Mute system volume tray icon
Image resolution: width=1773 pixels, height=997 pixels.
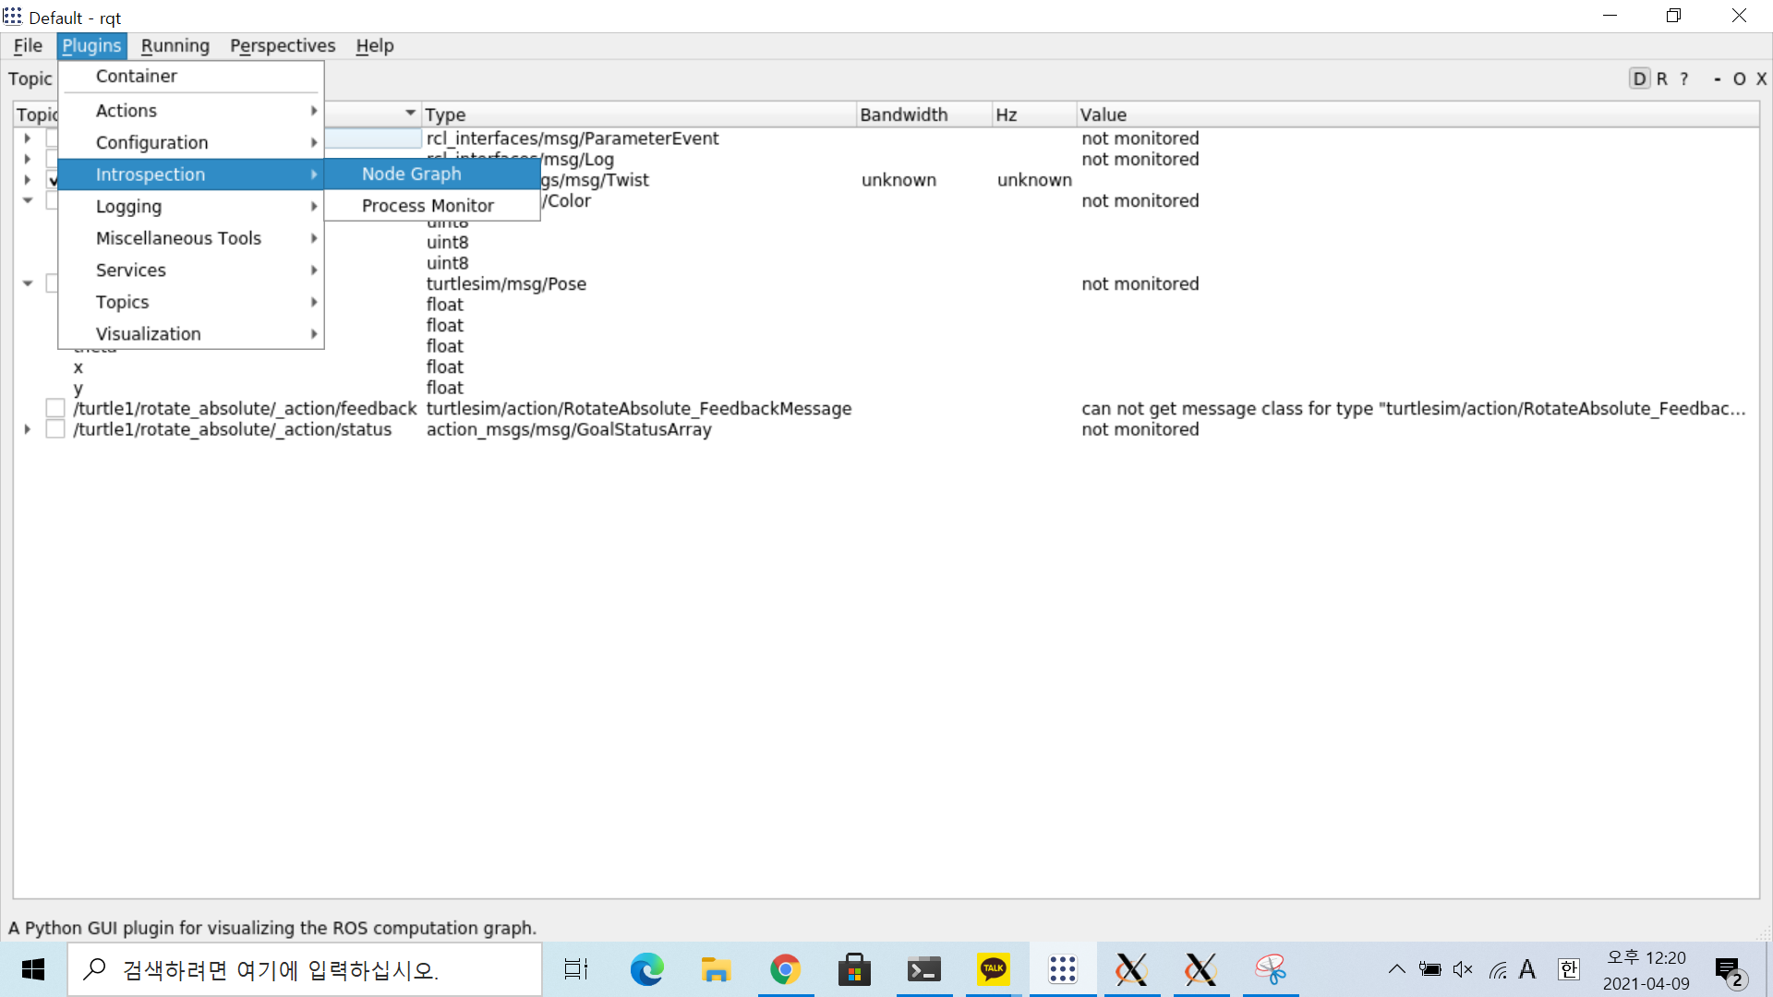click(1463, 969)
